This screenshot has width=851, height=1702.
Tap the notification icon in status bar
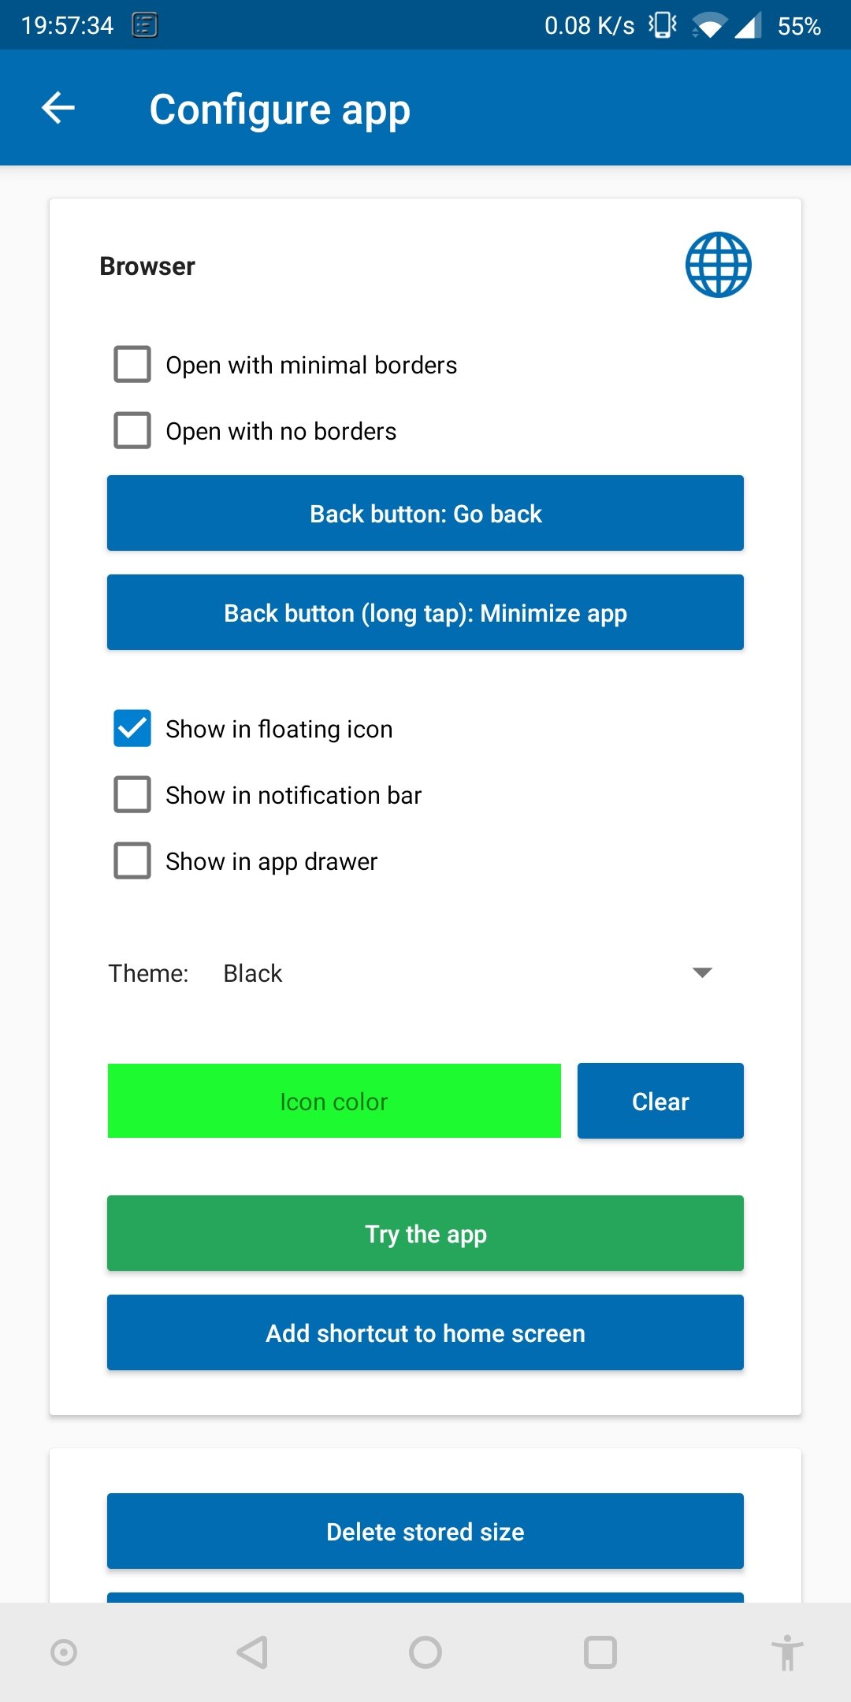click(145, 25)
